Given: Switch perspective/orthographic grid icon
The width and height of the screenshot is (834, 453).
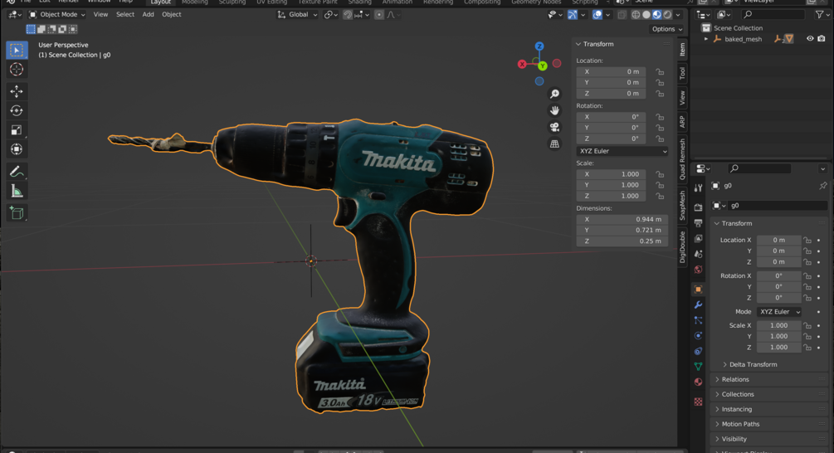Looking at the screenshot, I should click(555, 144).
